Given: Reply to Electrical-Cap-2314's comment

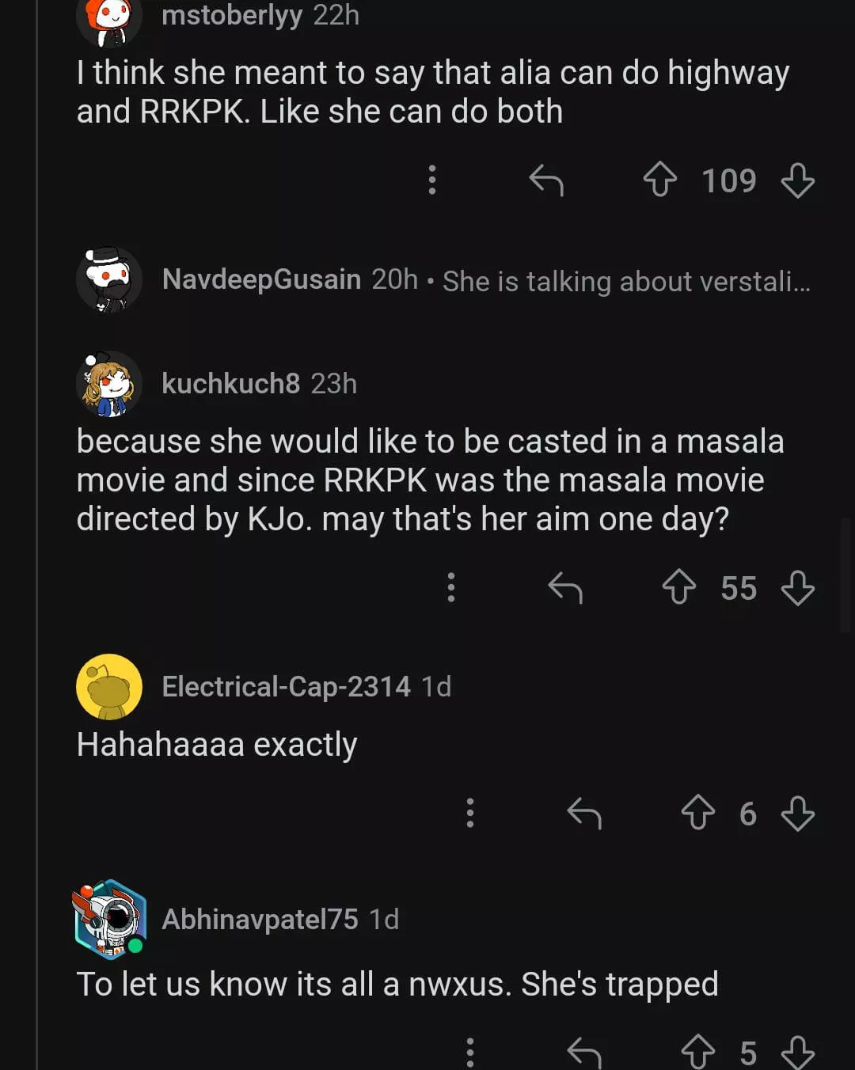Looking at the screenshot, I should coord(584,814).
